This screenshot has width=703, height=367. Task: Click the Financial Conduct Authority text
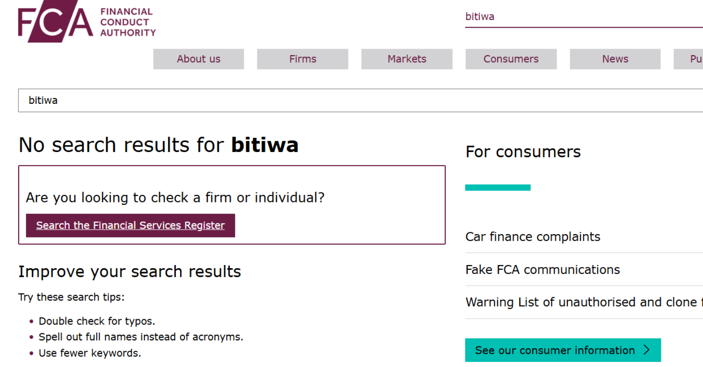point(128,22)
